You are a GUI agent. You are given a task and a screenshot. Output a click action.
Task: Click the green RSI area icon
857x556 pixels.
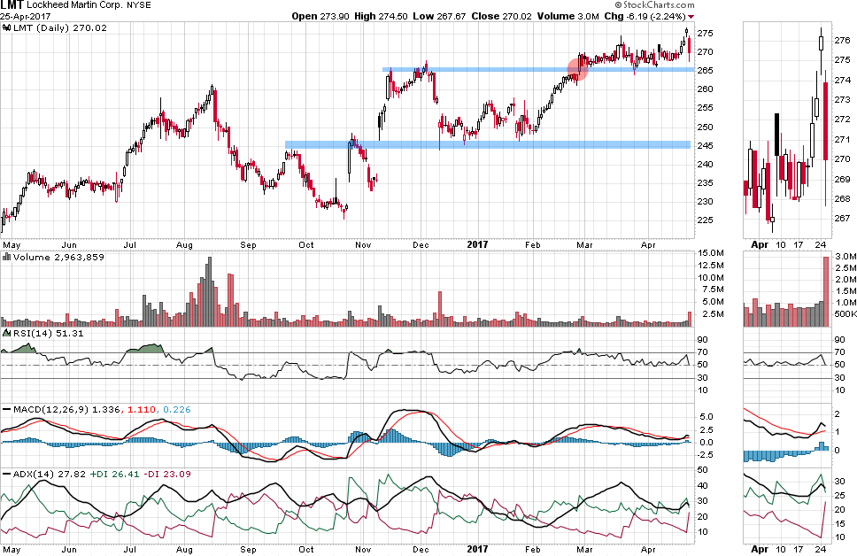pyautogui.click(x=6, y=333)
